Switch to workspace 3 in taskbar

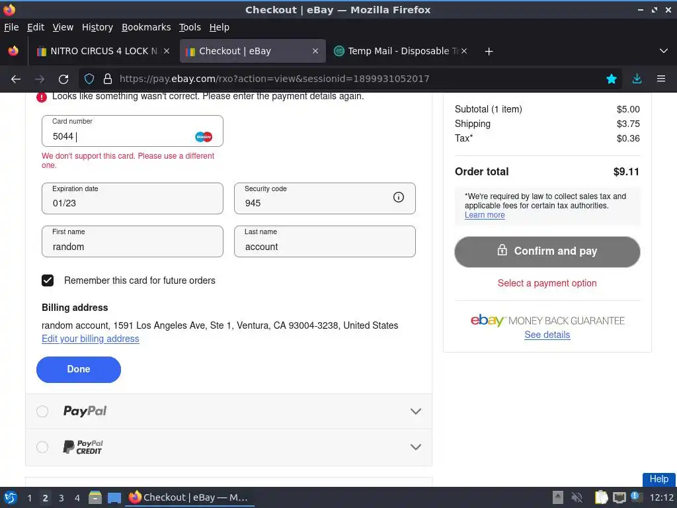tap(61, 498)
